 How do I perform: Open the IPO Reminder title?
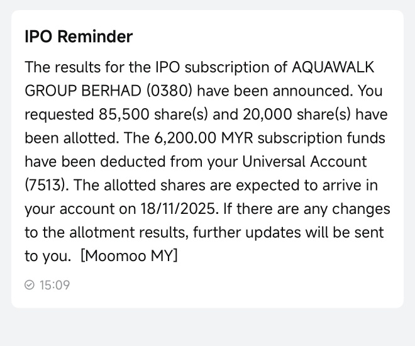[79, 36]
